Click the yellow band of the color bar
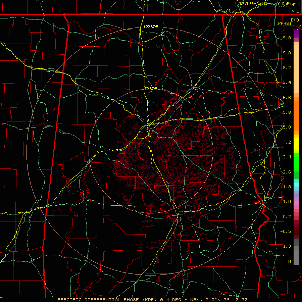This screenshot has height=302, width=302. (296, 144)
